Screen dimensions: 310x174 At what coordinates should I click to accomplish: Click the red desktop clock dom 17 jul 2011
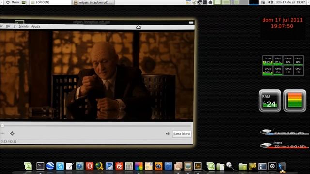tap(282, 23)
